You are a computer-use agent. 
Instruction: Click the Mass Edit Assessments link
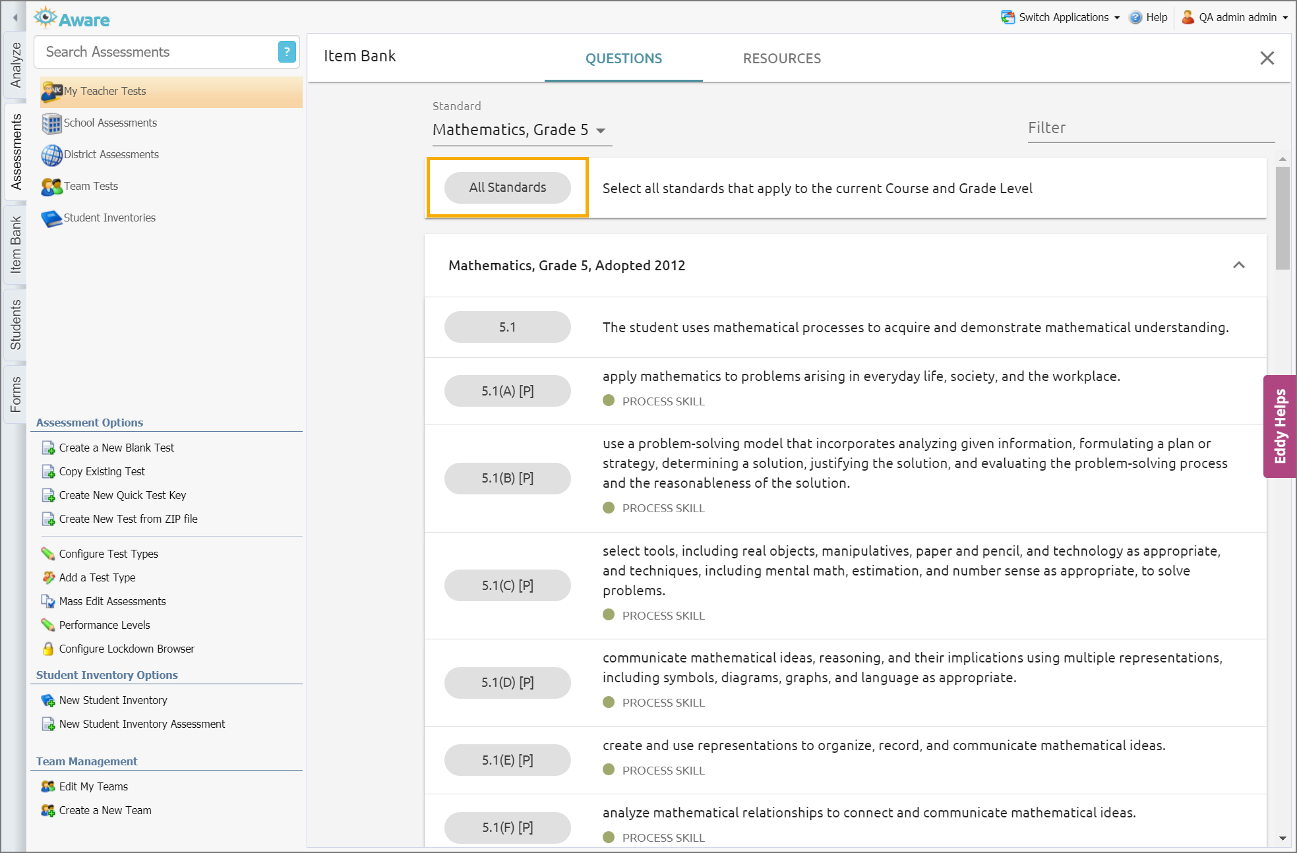[x=113, y=601]
